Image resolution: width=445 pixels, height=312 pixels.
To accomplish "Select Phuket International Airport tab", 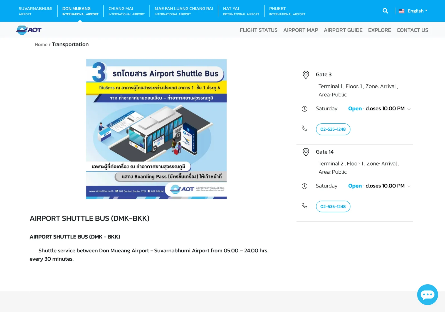I will [x=287, y=11].
